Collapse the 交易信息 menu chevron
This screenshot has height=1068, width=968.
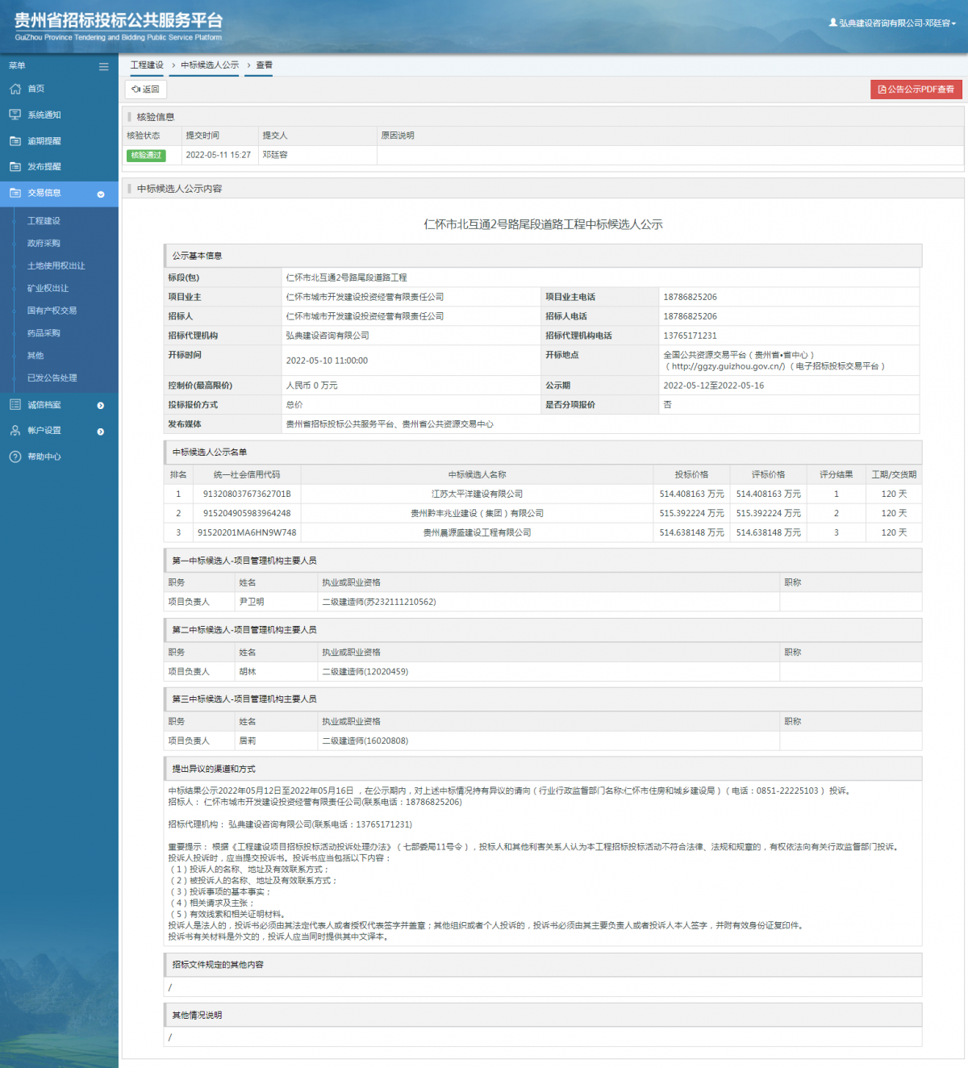pyautogui.click(x=101, y=194)
